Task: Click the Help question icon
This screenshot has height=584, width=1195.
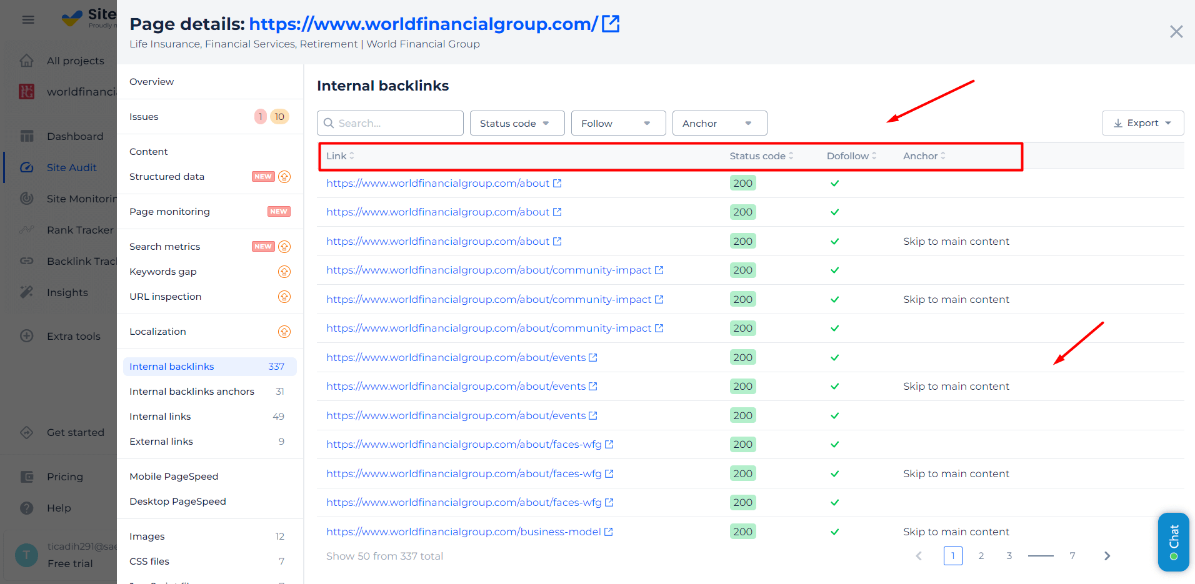Action: [x=27, y=508]
